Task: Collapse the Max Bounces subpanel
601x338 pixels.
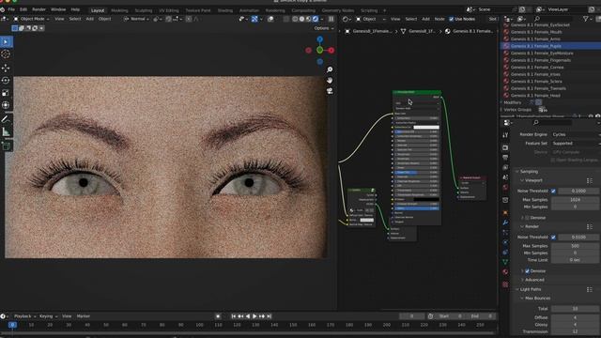Action: (537, 299)
